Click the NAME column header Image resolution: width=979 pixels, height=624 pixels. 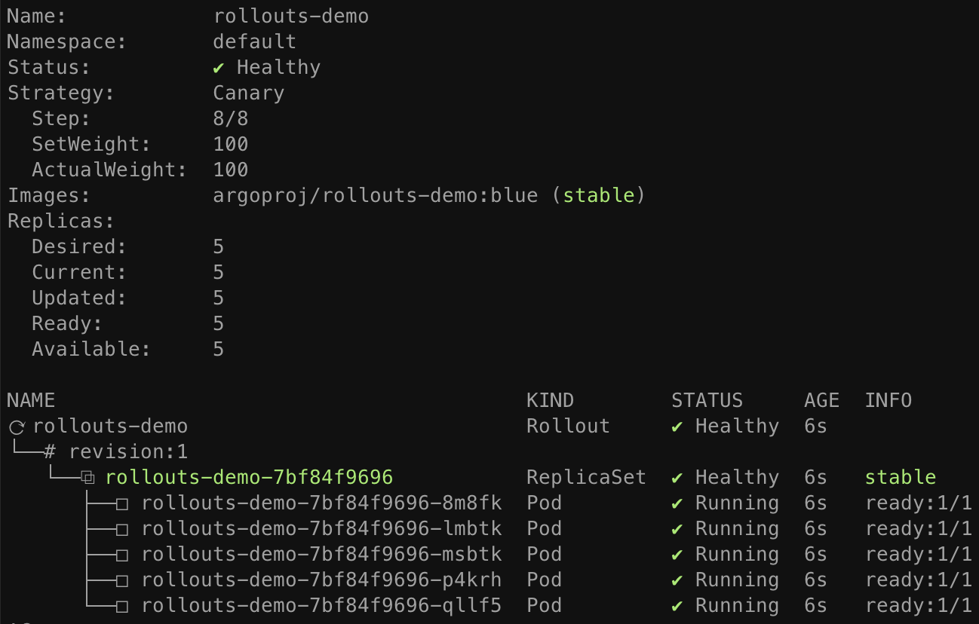coord(31,400)
